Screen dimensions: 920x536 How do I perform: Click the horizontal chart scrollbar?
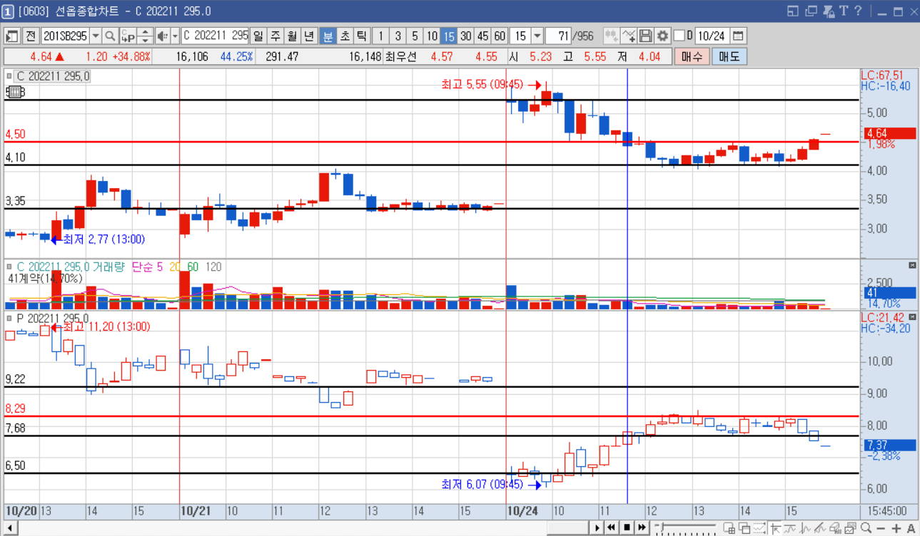298,528
